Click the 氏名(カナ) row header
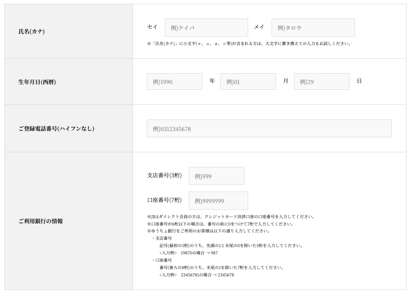Image resolution: width=410 pixels, height=293 pixels. coord(32,32)
